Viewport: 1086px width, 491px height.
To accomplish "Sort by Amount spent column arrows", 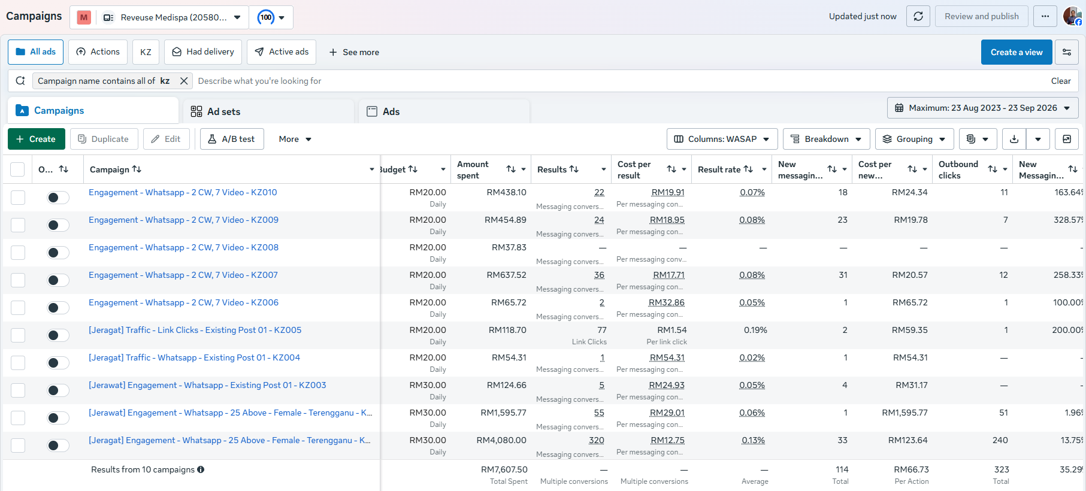I will (x=511, y=169).
